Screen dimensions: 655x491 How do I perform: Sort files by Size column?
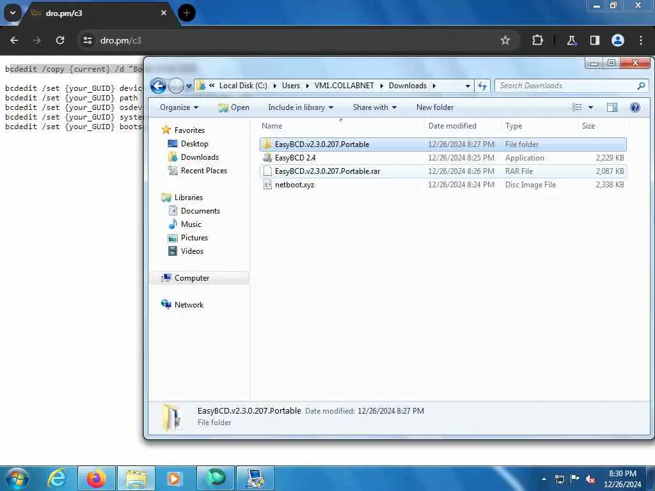(603, 126)
